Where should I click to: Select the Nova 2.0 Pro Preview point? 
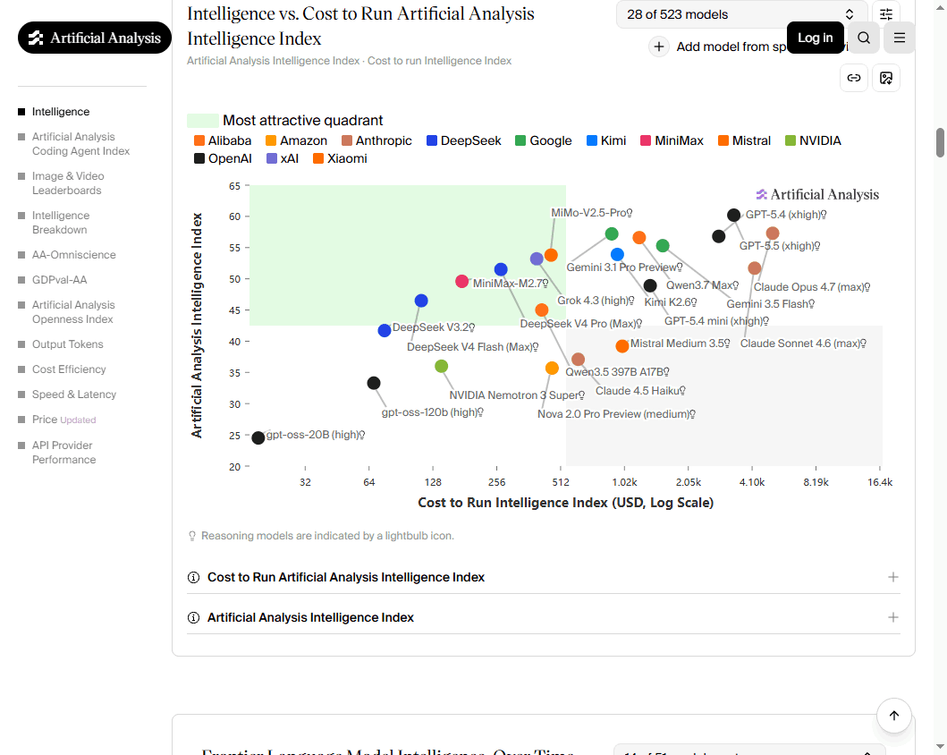pyautogui.click(x=552, y=369)
